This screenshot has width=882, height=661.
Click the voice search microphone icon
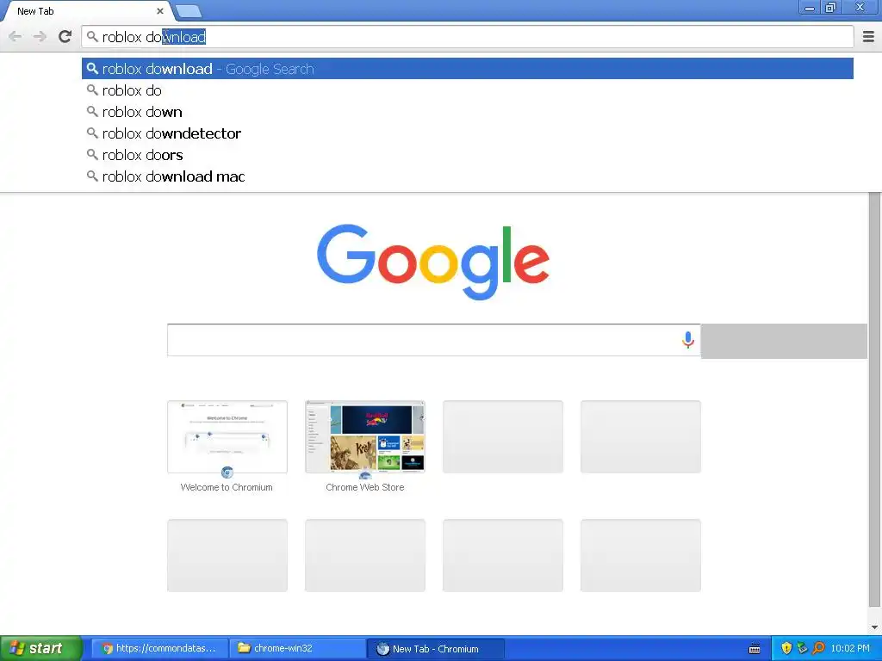687,339
